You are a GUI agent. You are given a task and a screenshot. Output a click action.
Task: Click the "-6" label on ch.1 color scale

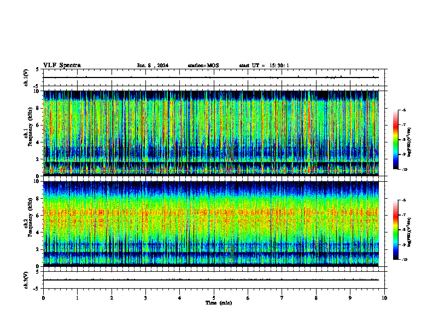[x=403, y=110]
